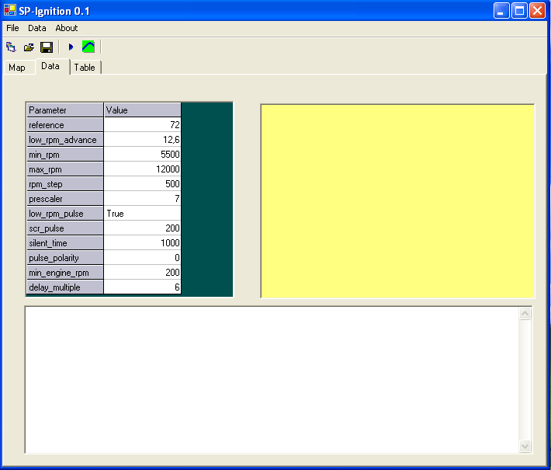Screen dimensions: 551x470
Task: Click the low_rpm_advance value 12,6
Action: [x=142, y=140]
